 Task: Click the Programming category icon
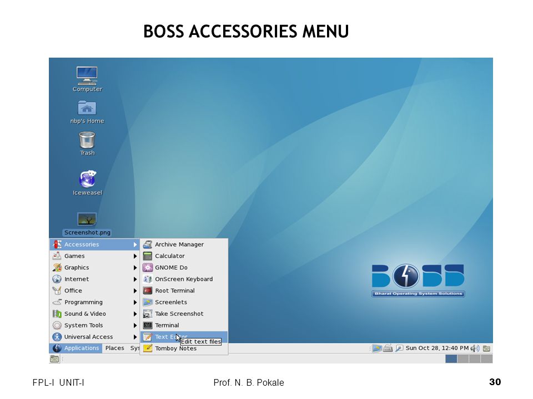[x=57, y=302]
